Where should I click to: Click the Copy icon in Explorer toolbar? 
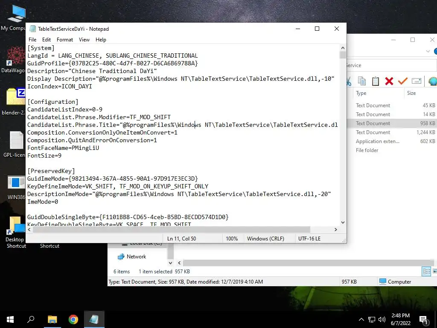pos(362,81)
